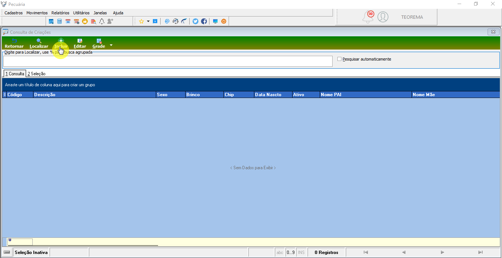Click the blue swoosh bird icon
The width and height of the screenshot is (502, 258).
[184, 21]
